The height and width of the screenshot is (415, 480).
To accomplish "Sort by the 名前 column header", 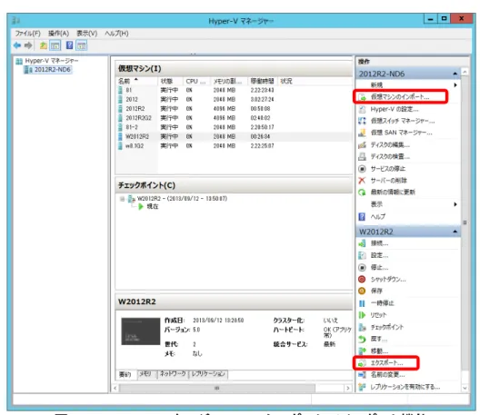I will pos(136,81).
